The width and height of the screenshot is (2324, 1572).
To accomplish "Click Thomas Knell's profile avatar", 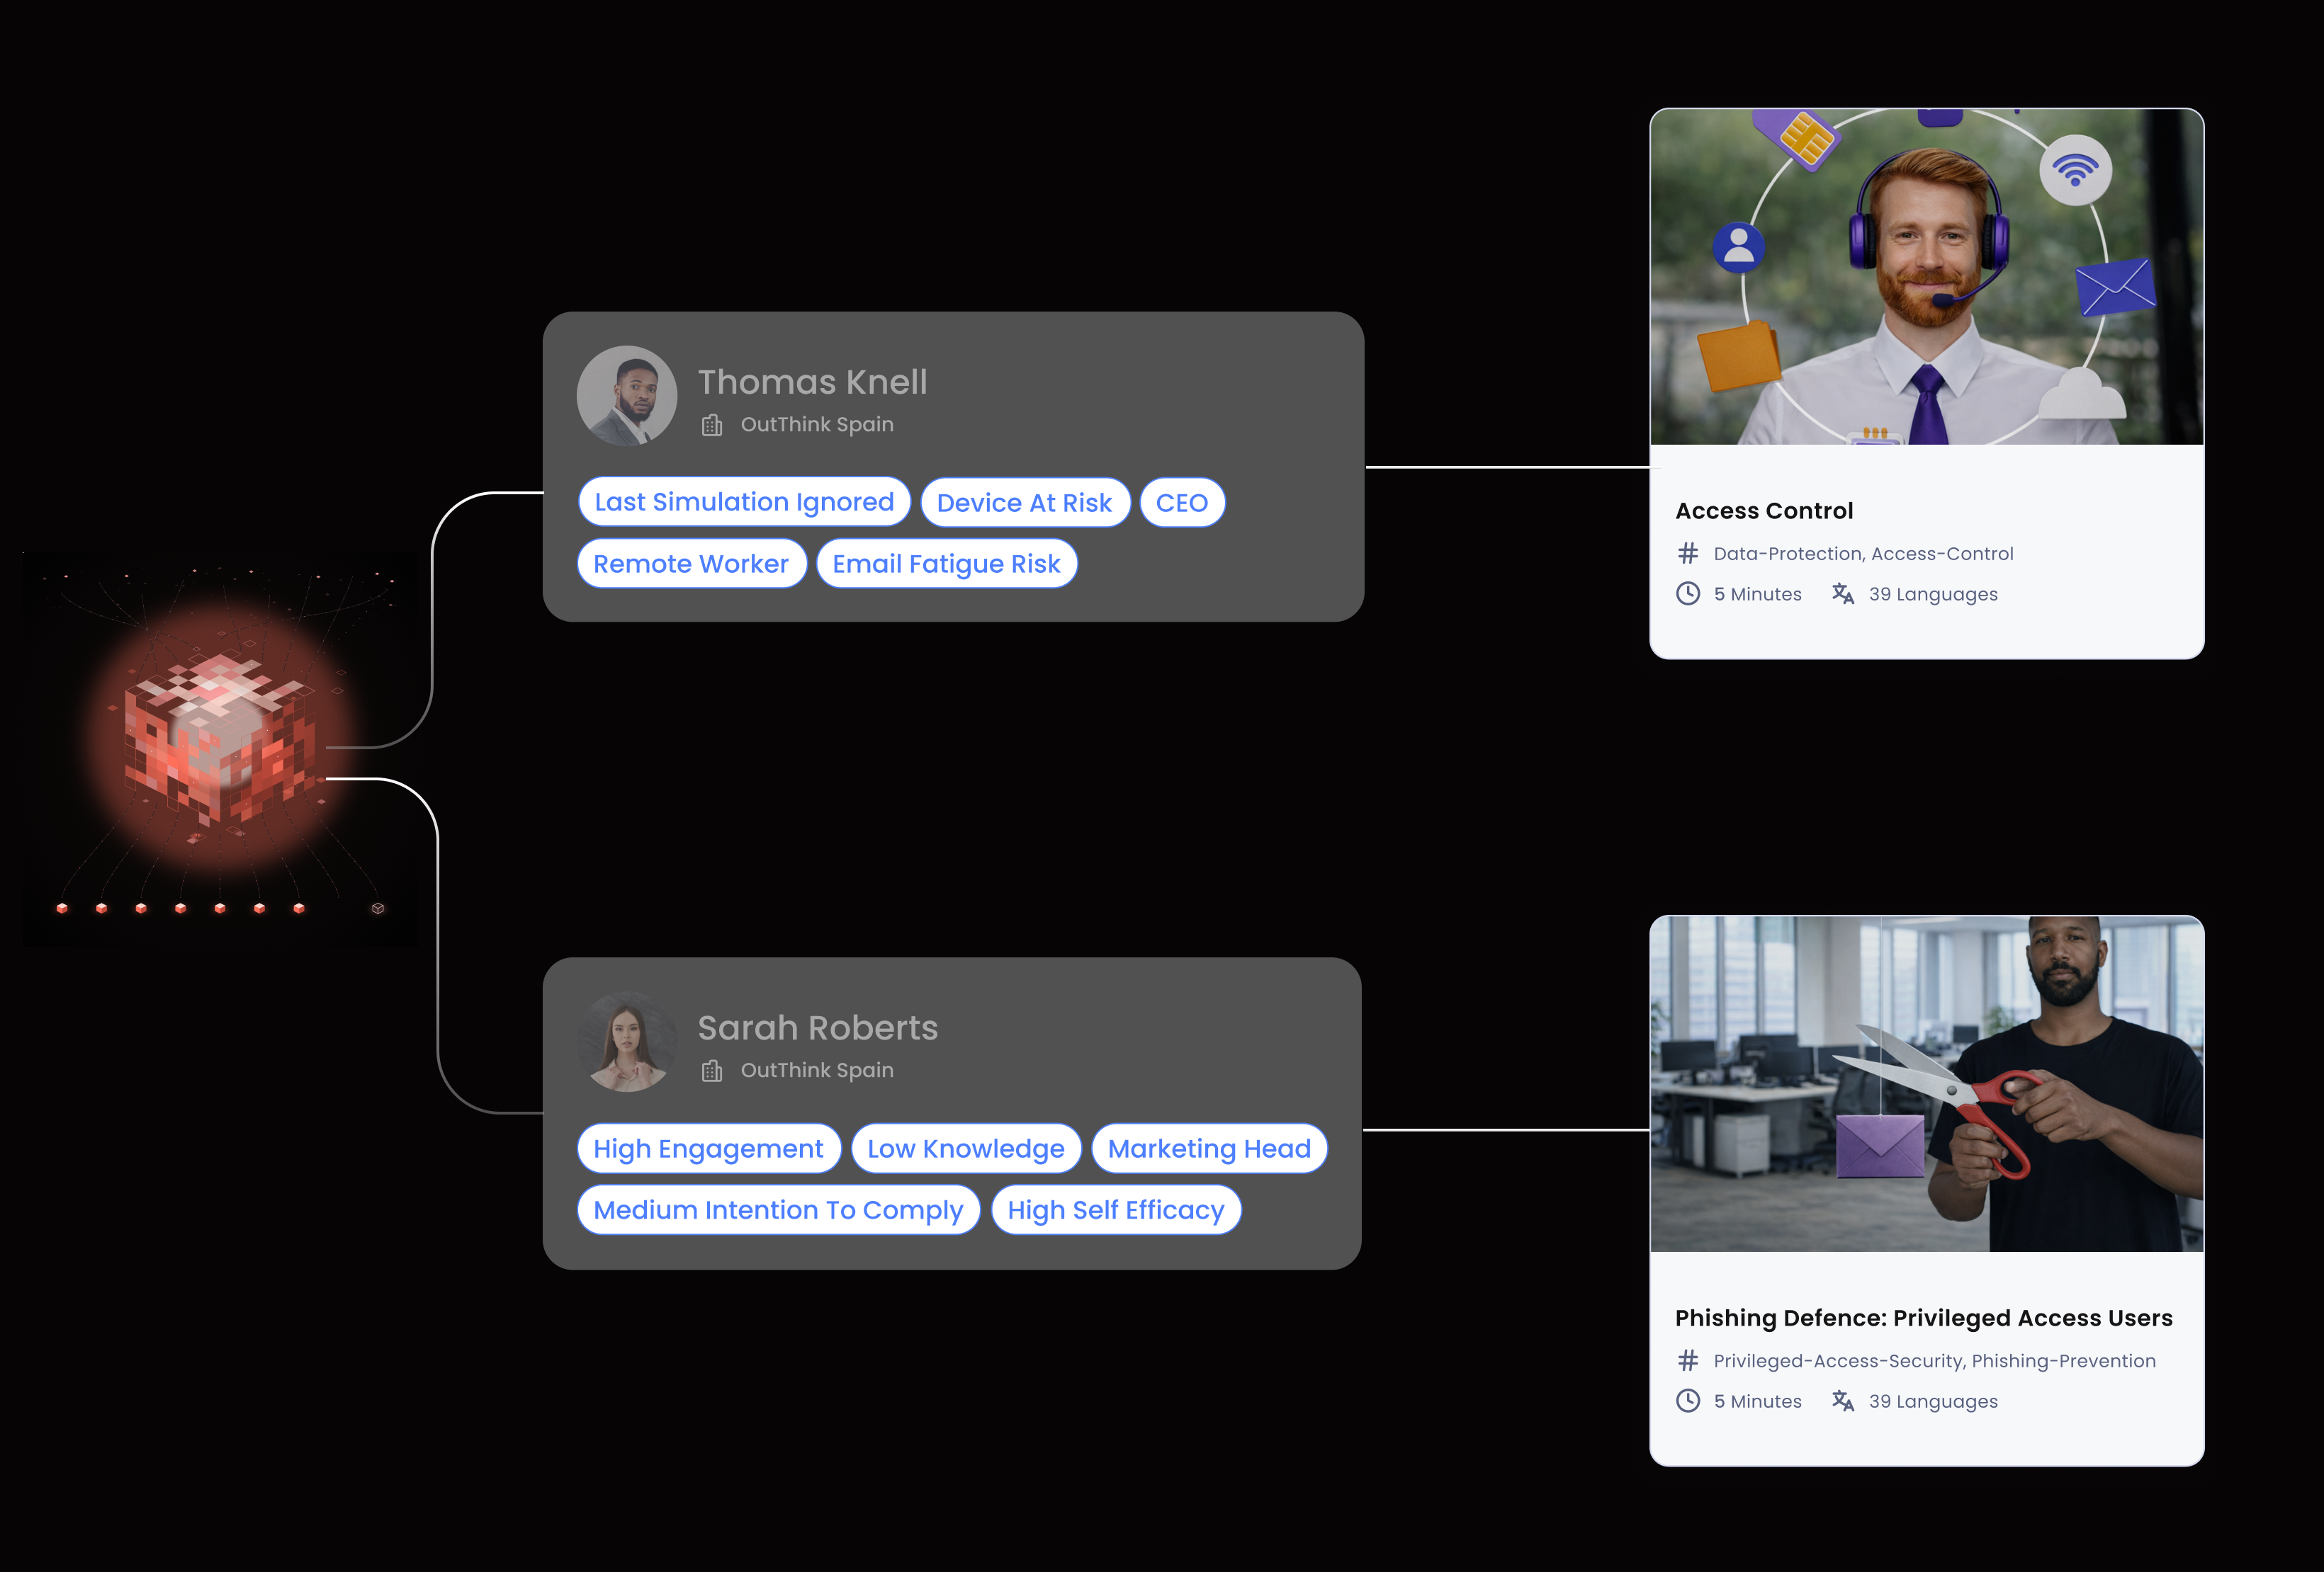I will tap(627, 396).
